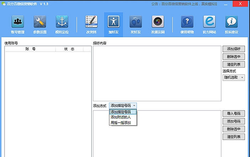The height and width of the screenshot is (157, 250).
Task: Open 参数设置 wrench settings icon
Action: [40, 21]
